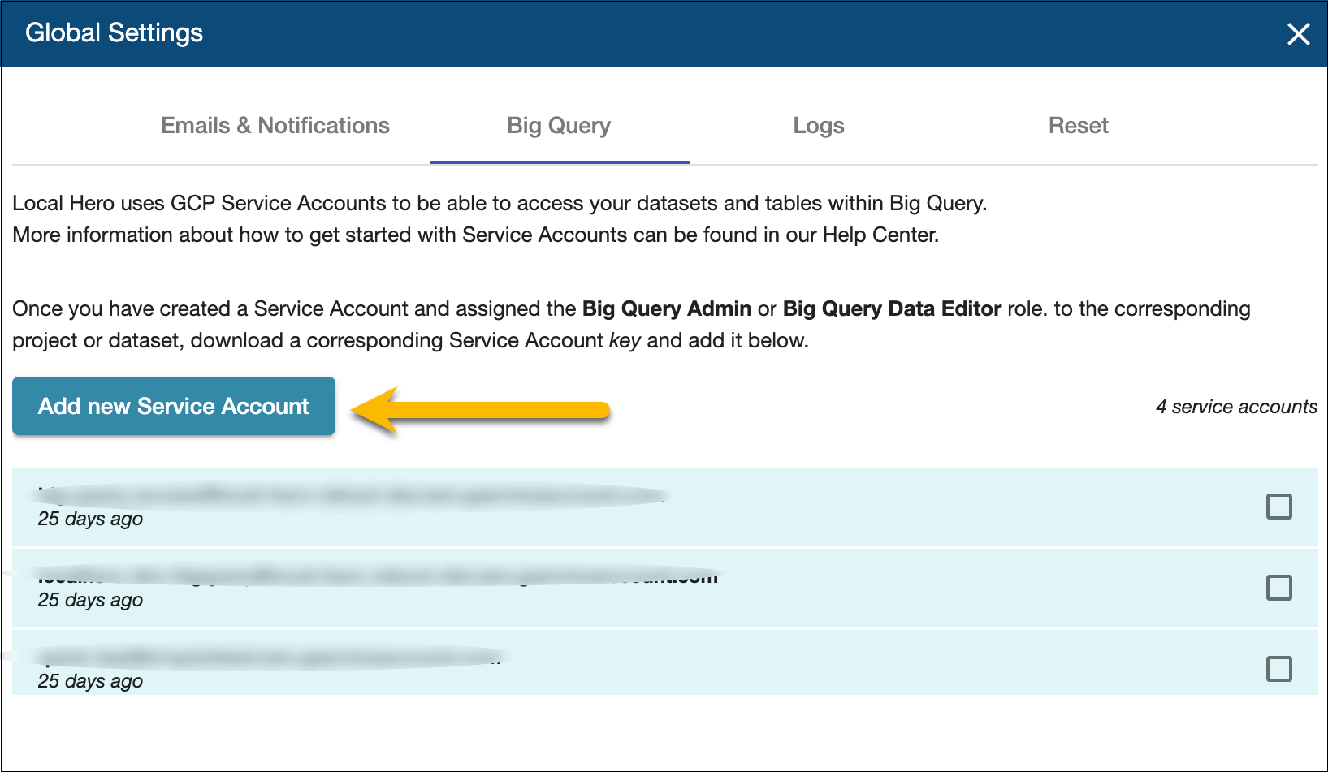Screen dimensions: 1328x772
Task: Click the dialog header bar
Action: pyautogui.click(x=650, y=34)
